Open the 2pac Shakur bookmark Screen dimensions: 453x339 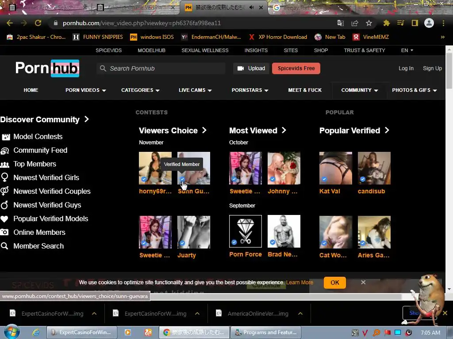click(x=36, y=37)
